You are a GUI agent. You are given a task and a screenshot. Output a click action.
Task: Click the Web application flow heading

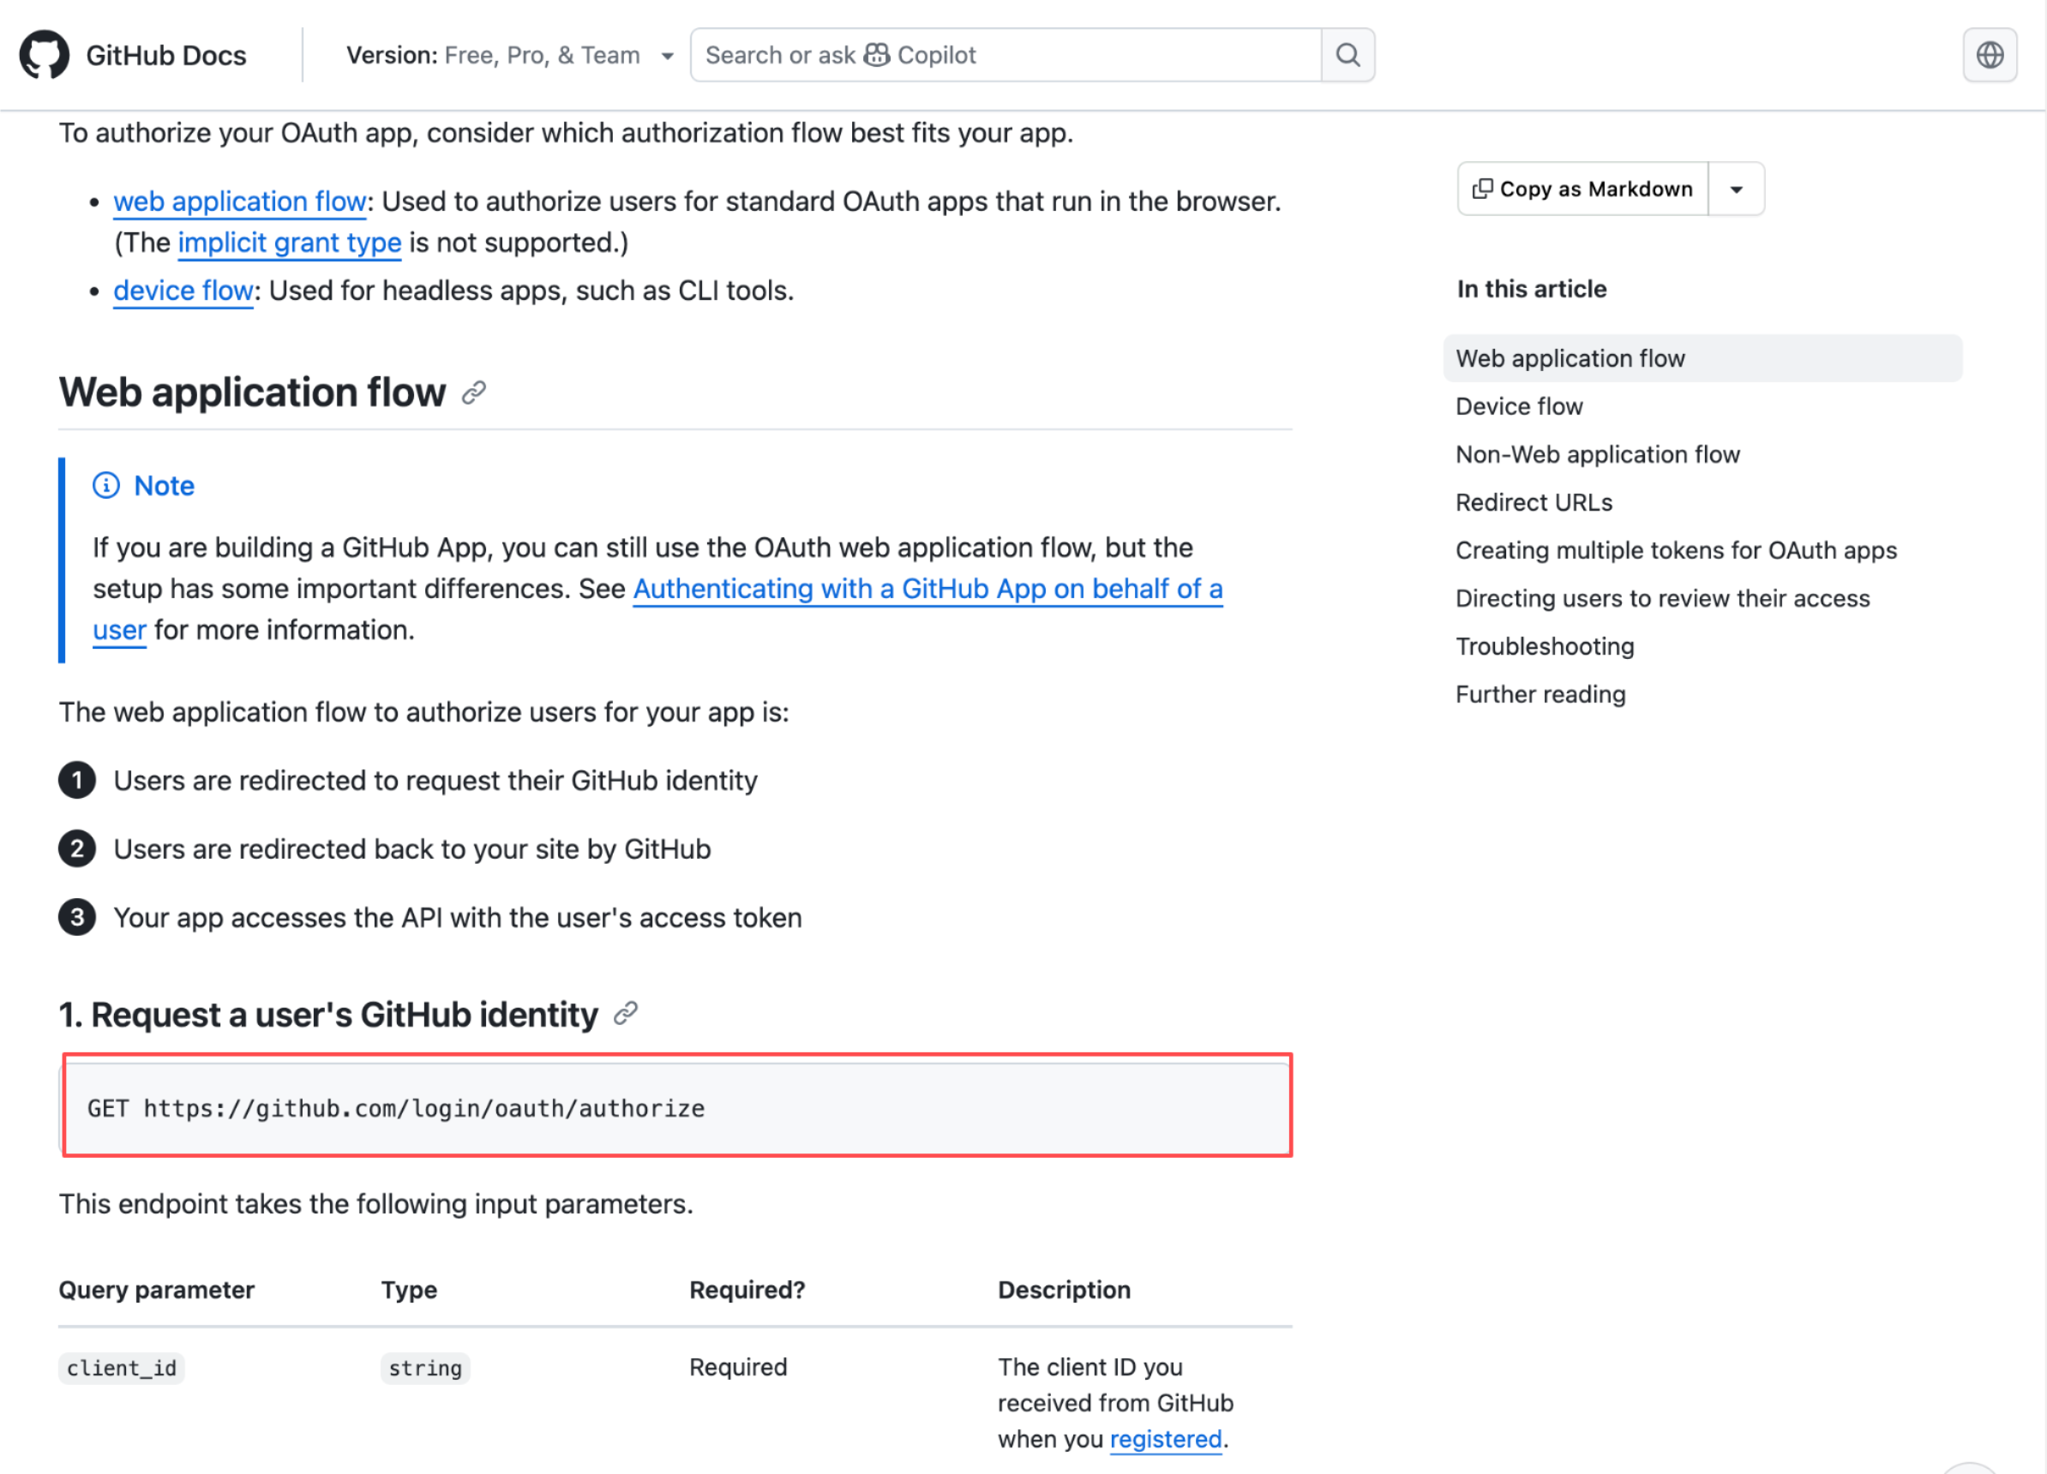(252, 392)
